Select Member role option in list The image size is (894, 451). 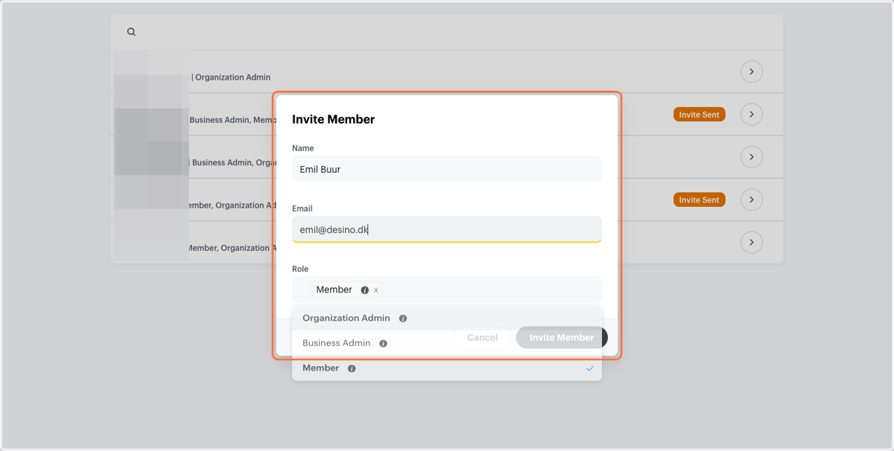pos(447,368)
